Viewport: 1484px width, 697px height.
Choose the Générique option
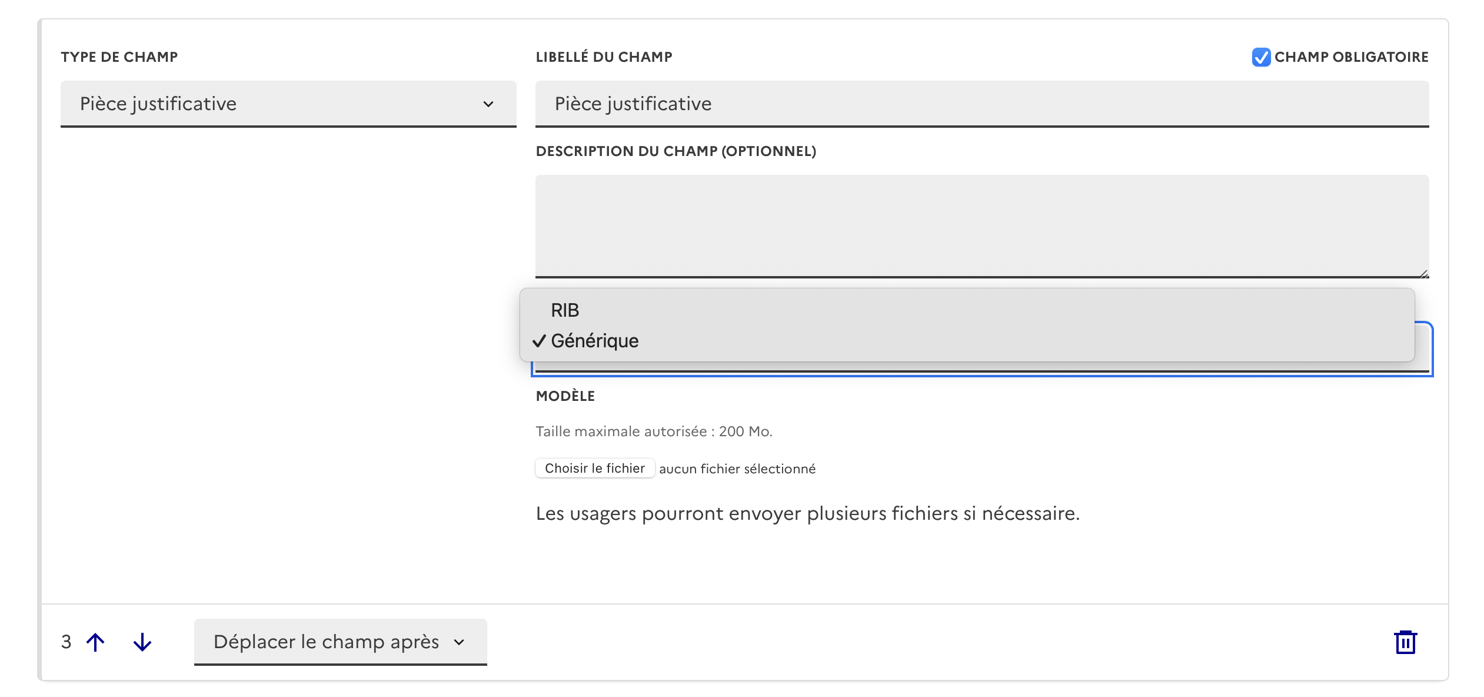tap(594, 341)
